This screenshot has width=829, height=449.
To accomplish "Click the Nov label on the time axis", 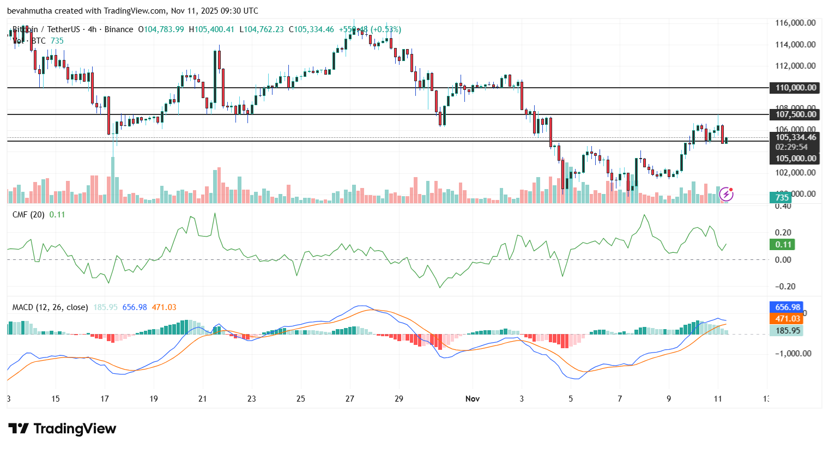I will click(x=472, y=399).
